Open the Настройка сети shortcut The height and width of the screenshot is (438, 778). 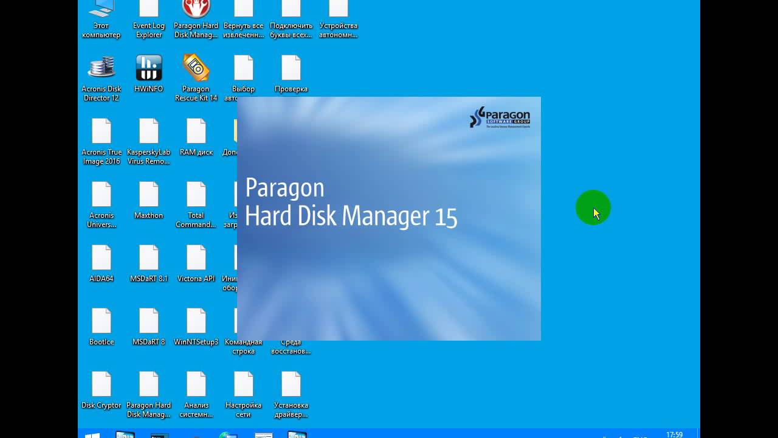coord(243,395)
